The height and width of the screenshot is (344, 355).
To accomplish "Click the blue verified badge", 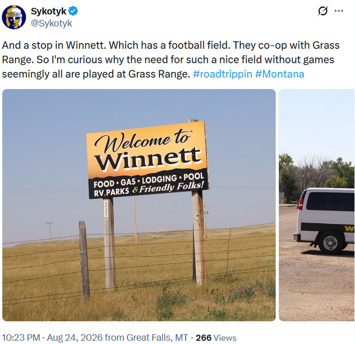I will click(x=73, y=11).
